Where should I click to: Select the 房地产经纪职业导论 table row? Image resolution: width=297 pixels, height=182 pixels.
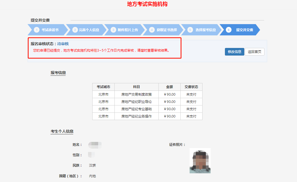click(x=136, y=102)
